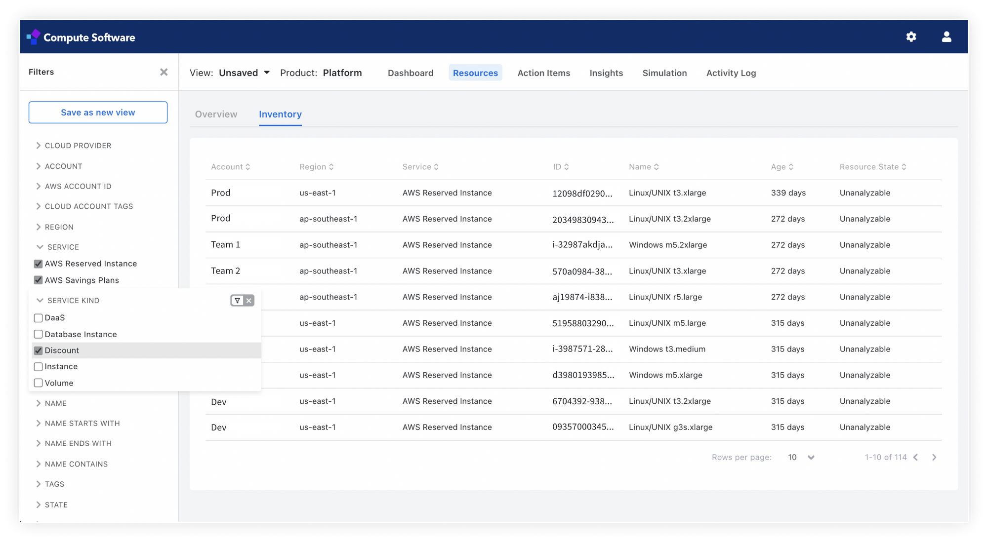Click the user profile icon
Viewport: 988px width, 542px height.
point(946,37)
